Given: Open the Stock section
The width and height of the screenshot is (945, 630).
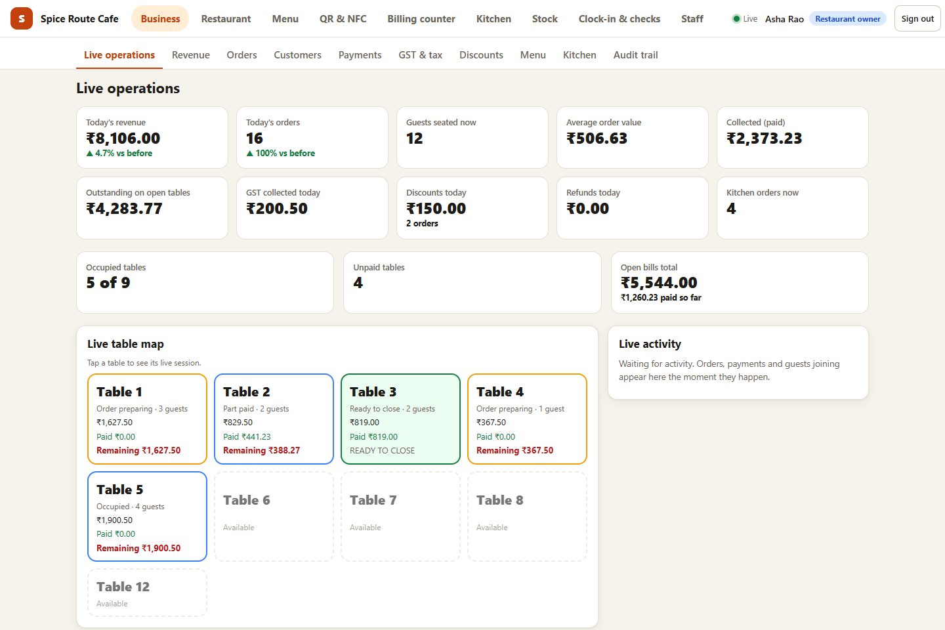Looking at the screenshot, I should pos(545,18).
